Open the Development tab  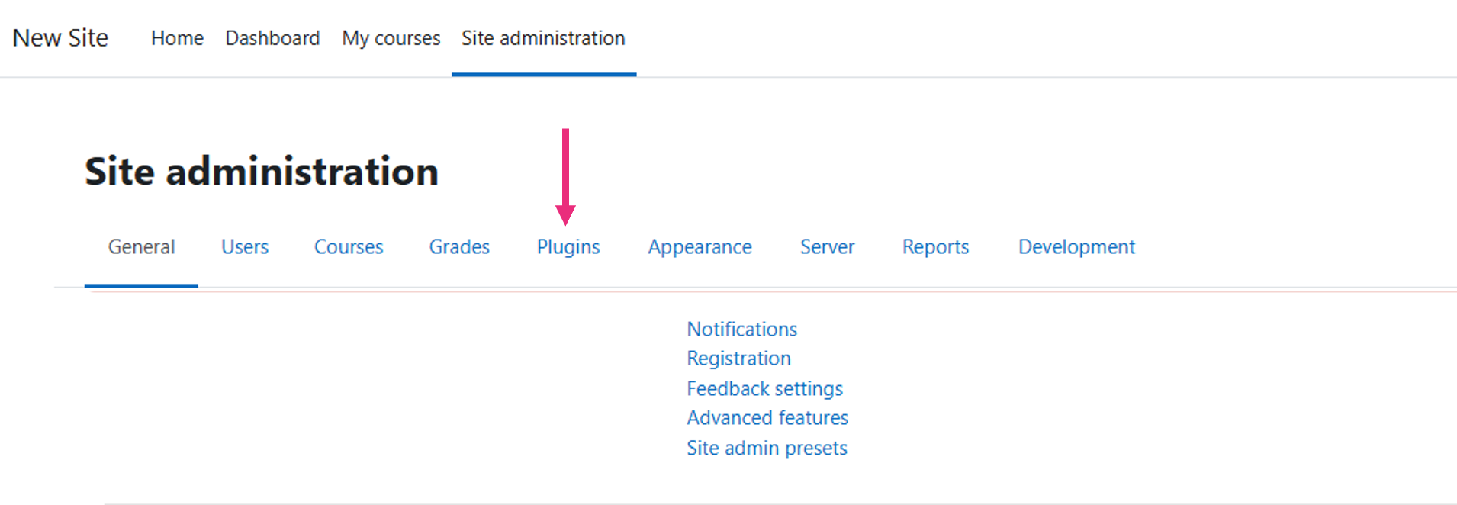click(x=1076, y=247)
